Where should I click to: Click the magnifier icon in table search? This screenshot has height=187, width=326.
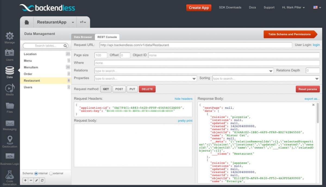[65, 46]
